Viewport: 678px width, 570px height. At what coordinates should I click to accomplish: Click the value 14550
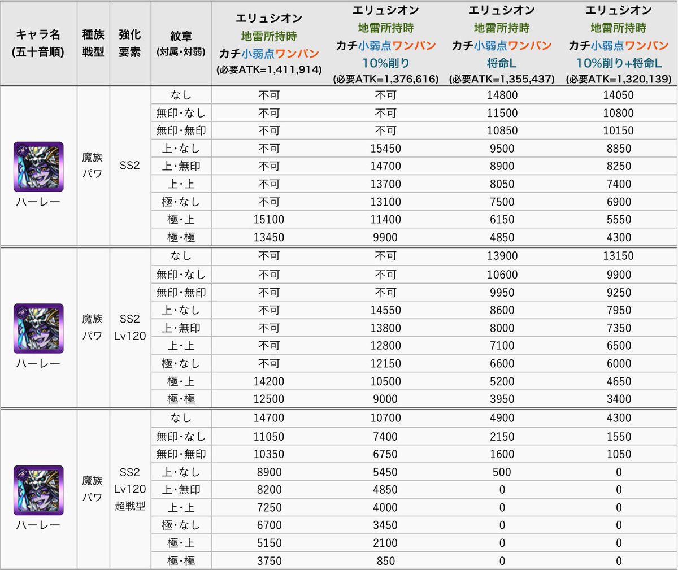pyautogui.click(x=386, y=310)
